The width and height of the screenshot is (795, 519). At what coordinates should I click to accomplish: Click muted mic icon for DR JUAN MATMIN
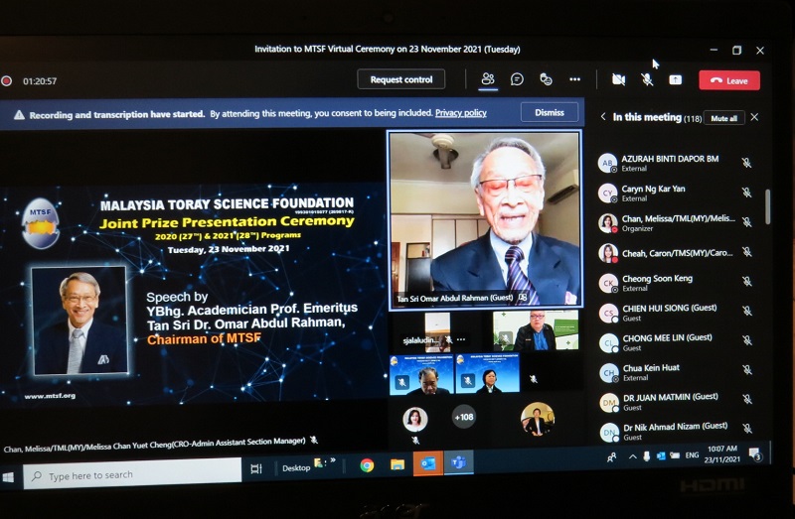[x=747, y=399]
